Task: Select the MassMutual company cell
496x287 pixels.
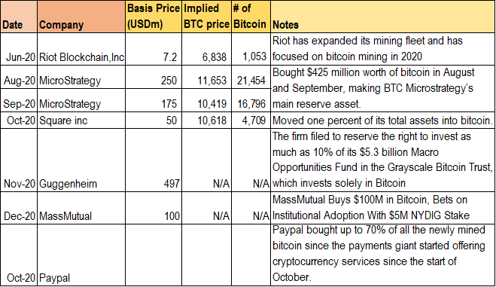Action: [81, 208]
